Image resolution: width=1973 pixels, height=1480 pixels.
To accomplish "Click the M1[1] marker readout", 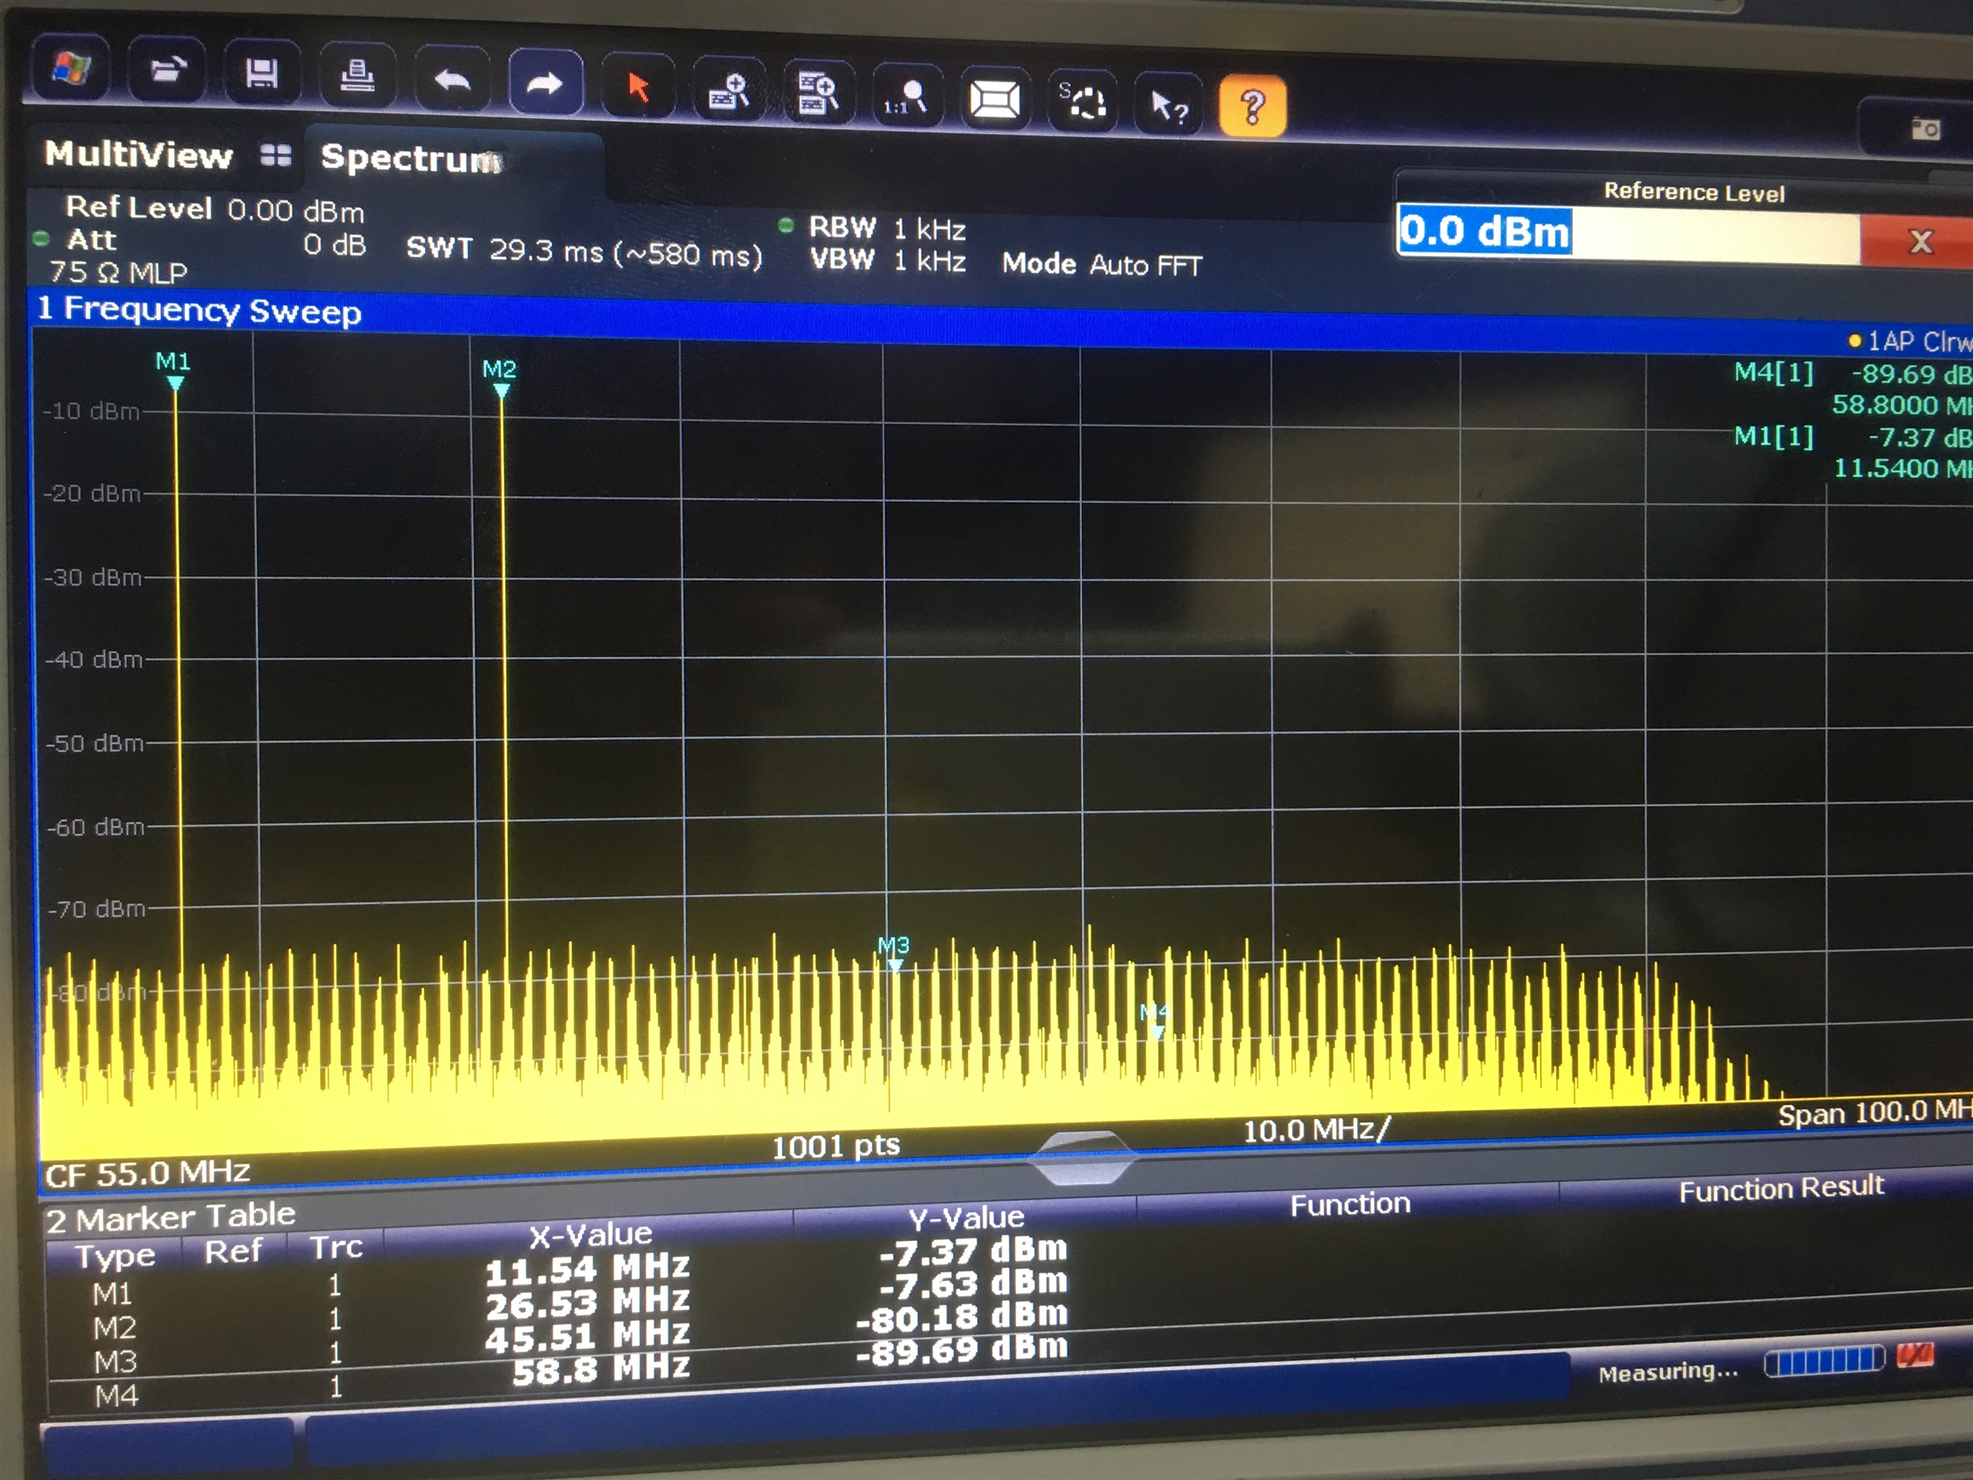I will point(1852,452).
